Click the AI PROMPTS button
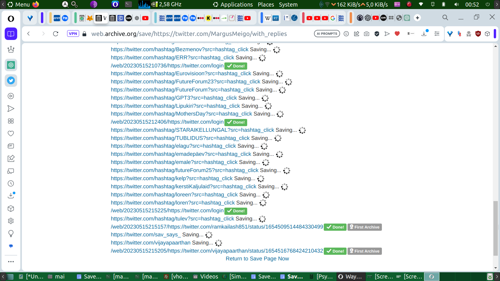This screenshot has height=281, width=500. tap(327, 34)
